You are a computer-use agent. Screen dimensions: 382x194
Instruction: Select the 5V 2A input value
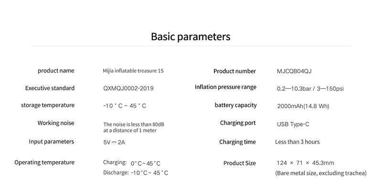114,142
